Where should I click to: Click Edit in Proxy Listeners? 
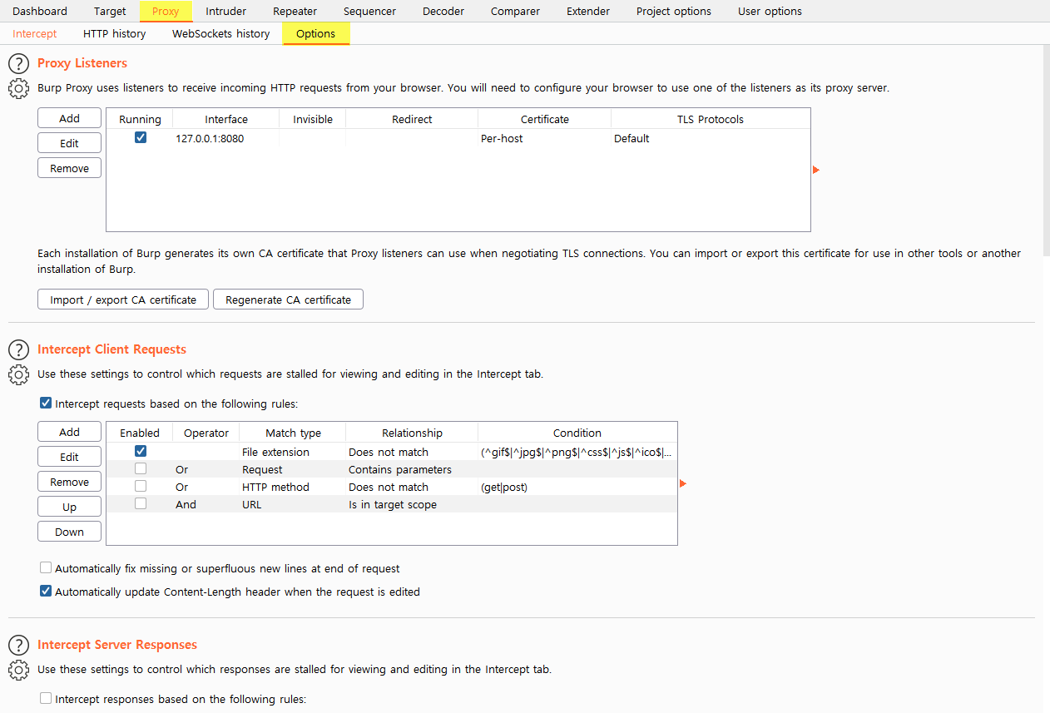pyautogui.click(x=70, y=143)
